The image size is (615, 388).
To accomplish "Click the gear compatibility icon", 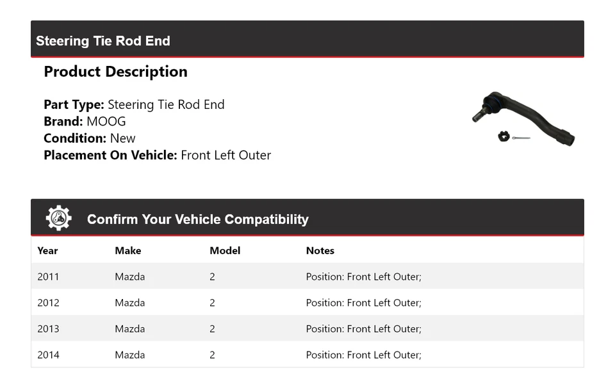I will point(58,218).
